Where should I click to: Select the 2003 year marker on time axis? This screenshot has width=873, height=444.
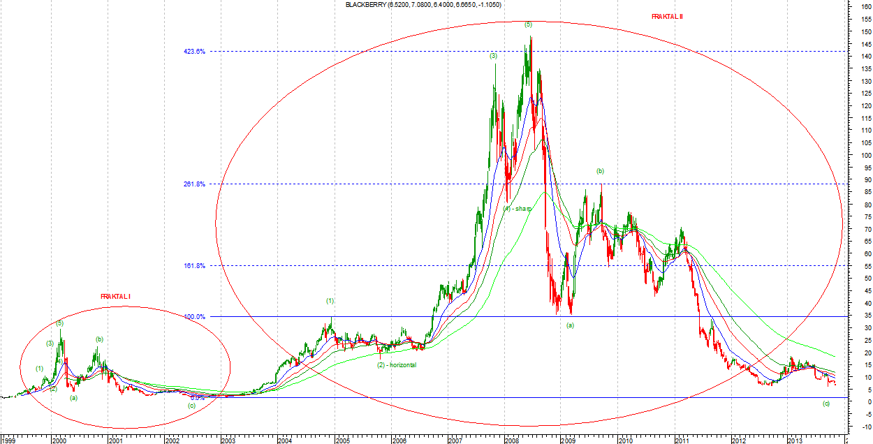coord(228,440)
